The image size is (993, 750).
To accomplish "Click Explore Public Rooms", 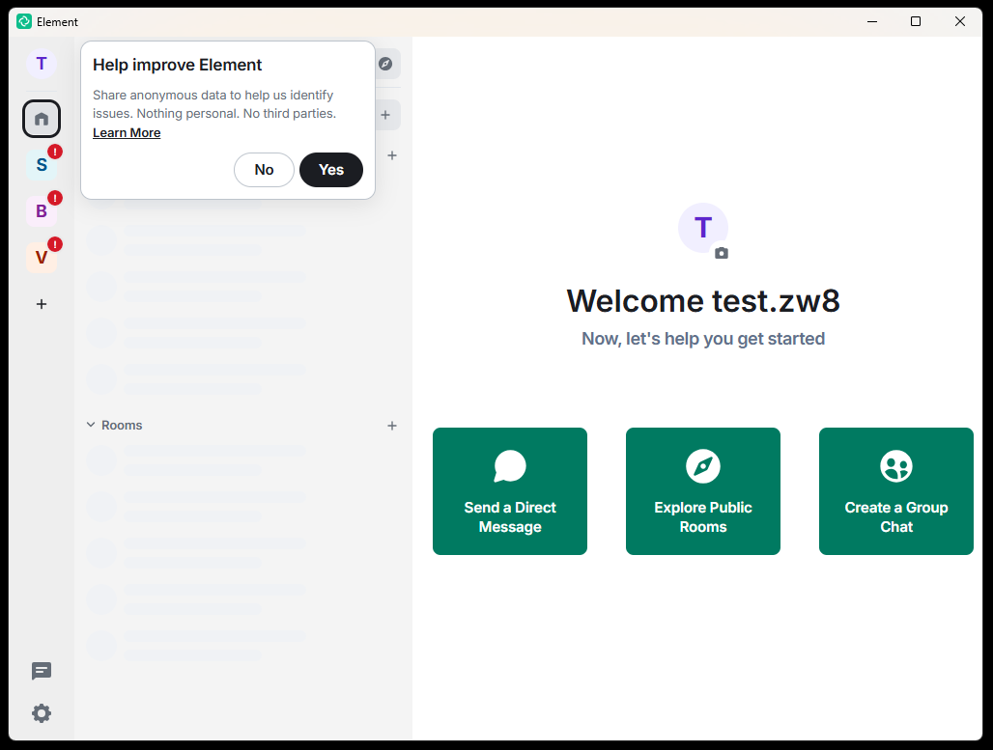I will [x=703, y=491].
